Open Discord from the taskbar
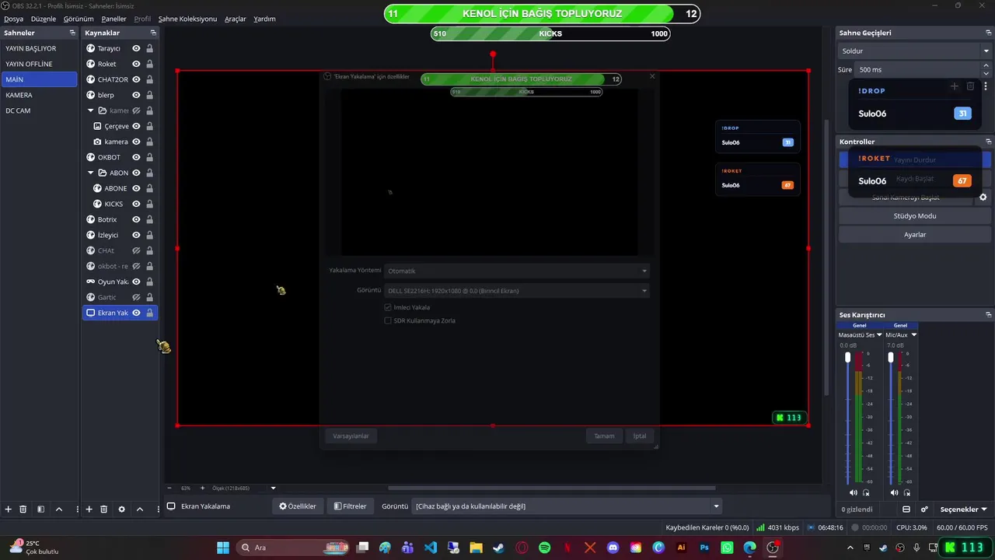 click(613, 548)
